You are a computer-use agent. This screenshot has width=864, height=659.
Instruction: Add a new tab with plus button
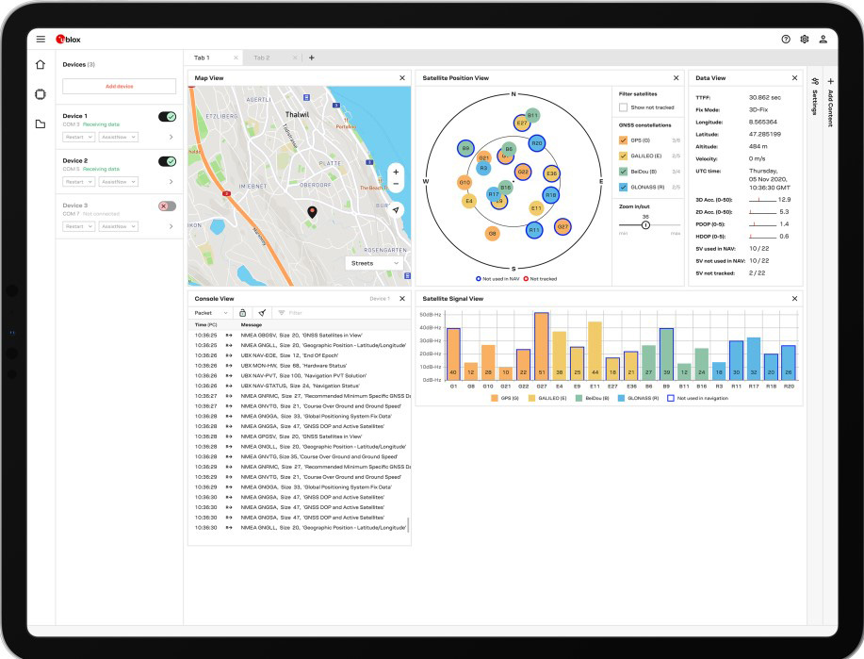point(311,58)
